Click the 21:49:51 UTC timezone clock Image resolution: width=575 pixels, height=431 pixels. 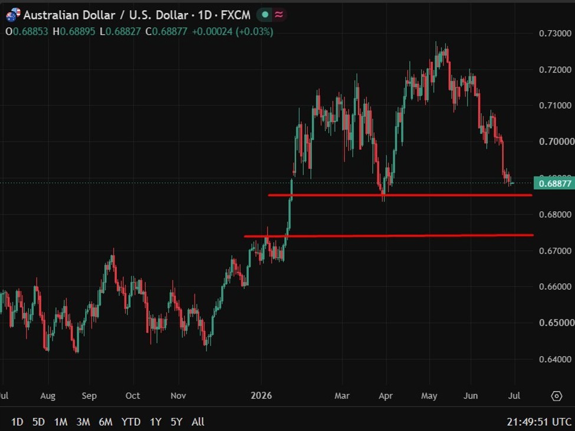tap(539, 422)
